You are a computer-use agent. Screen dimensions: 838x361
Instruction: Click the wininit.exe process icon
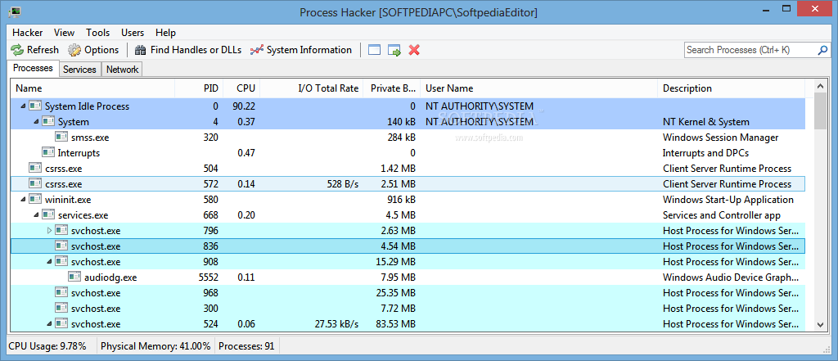[36, 199]
